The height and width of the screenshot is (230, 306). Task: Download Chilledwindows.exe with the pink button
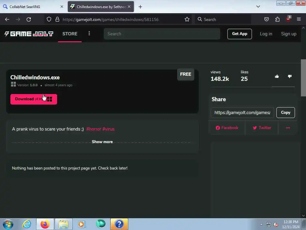[34, 99]
